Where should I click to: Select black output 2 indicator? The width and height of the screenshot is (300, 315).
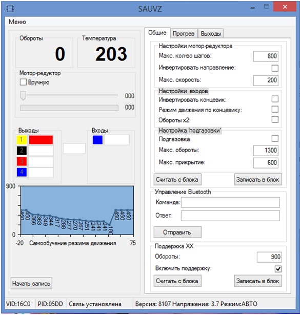[x=22, y=151]
